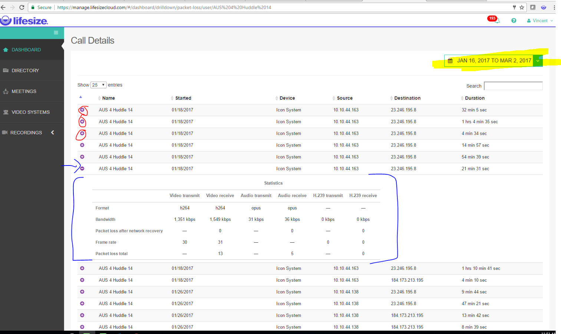561x334 pixels.
Task: Collapse the expanded Statistics row
Action: coord(82,168)
